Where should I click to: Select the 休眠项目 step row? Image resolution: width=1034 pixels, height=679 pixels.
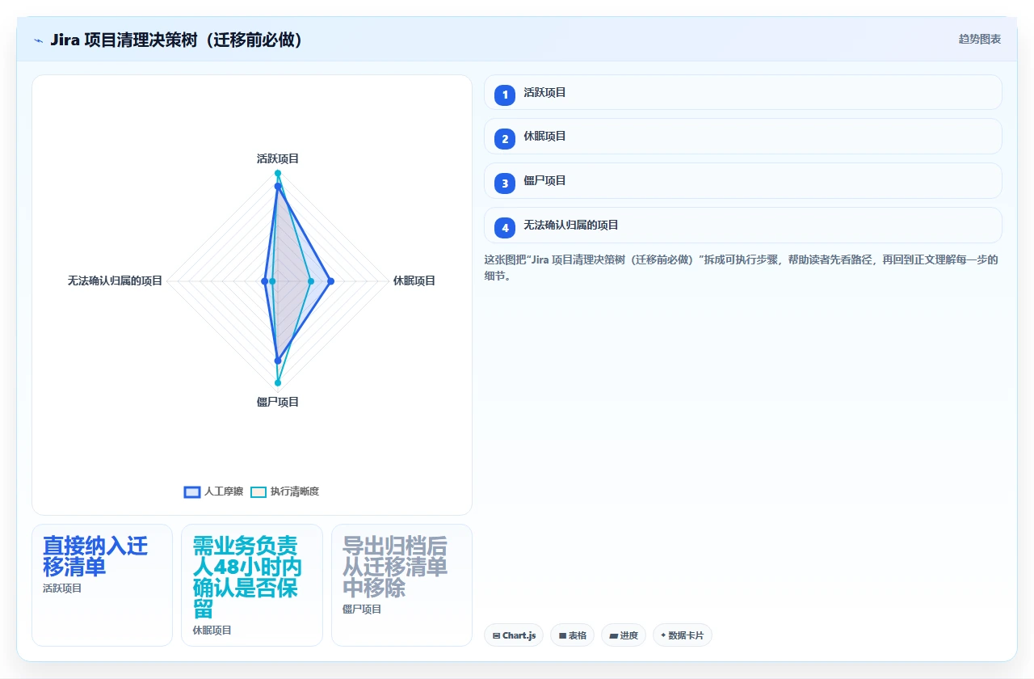pyautogui.click(x=742, y=136)
